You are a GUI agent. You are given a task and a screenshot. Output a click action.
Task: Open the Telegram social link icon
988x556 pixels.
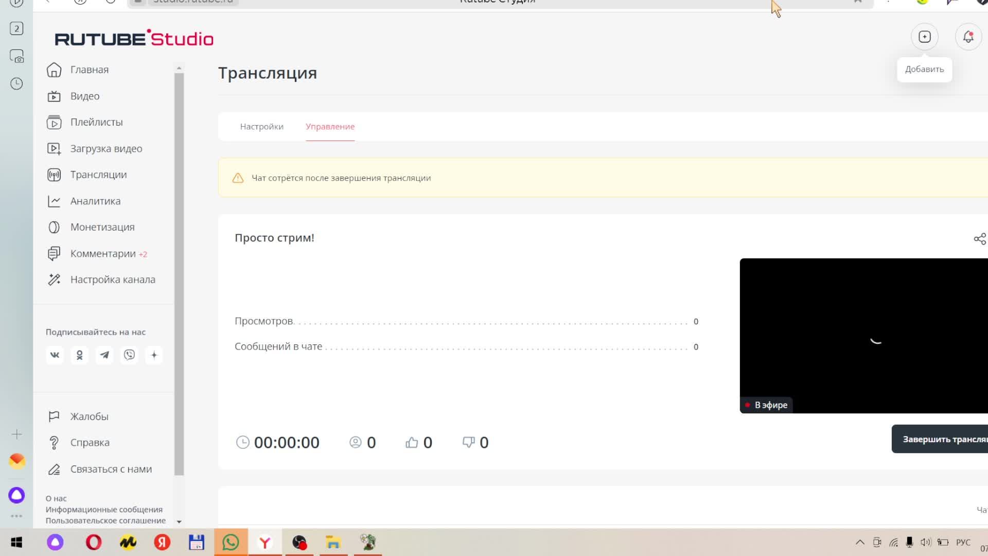click(x=104, y=355)
